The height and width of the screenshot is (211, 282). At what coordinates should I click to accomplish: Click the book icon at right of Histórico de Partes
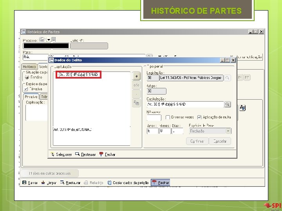coord(242,108)
